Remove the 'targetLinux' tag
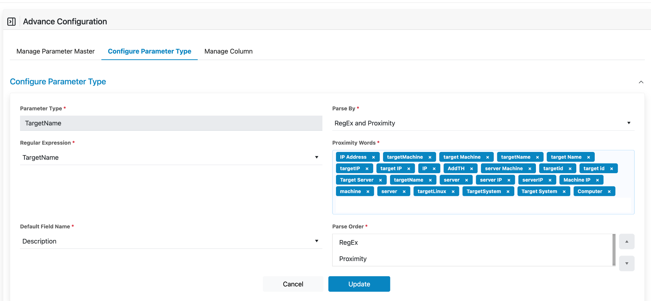The width and height of the screenshot is (651, 301). pyautogui.click(x=453, y=192)
